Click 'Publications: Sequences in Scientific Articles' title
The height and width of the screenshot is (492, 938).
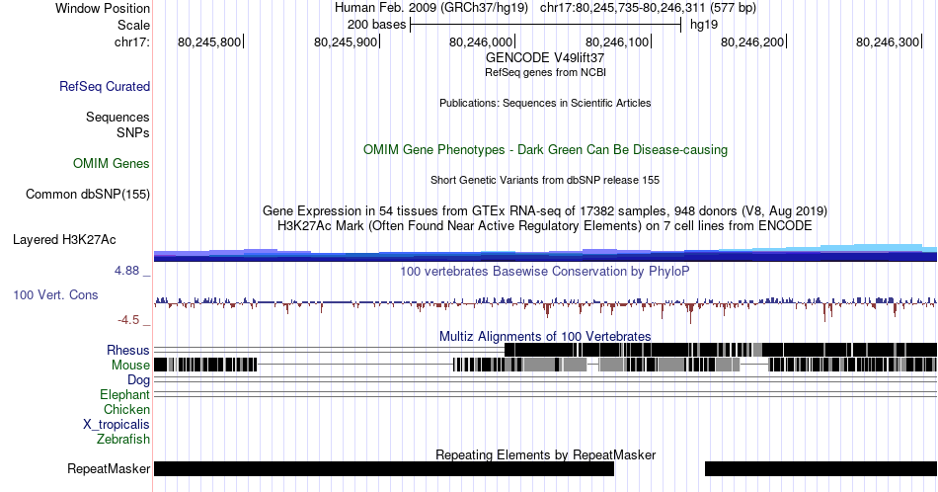(545, 103)
